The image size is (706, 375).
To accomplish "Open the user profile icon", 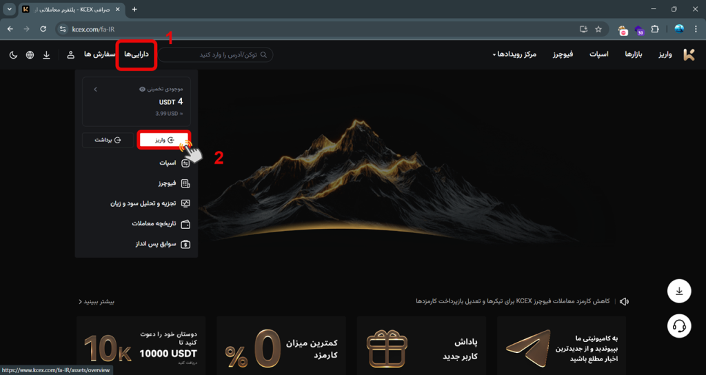I will click(71, 55).
